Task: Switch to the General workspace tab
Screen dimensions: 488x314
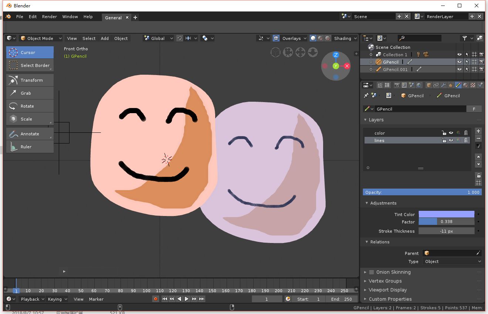Action: click(113, 18)
